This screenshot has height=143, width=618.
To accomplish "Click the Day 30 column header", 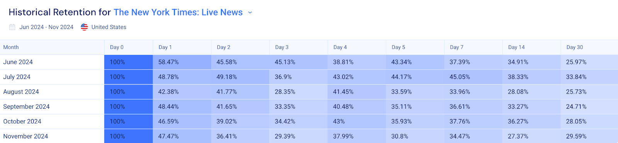I will 574,47.
